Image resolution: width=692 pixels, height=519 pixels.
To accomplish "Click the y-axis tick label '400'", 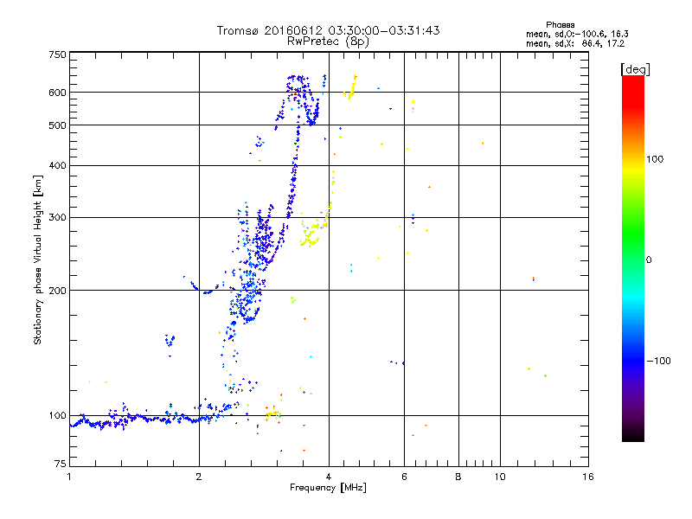I will pyautogui.click(x=57, y=165).
